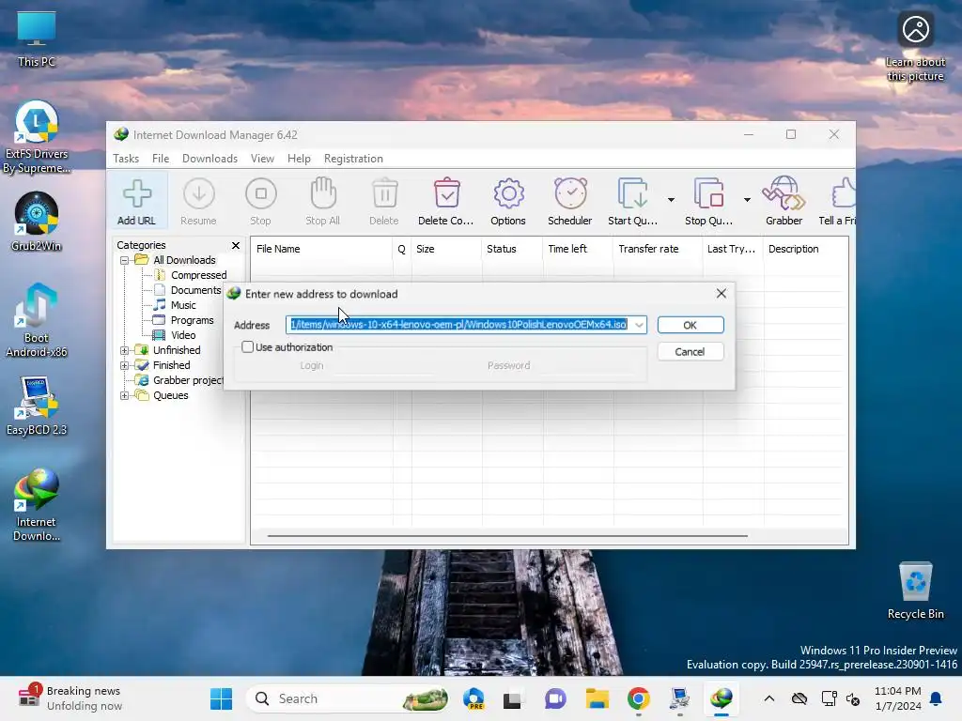Confirm the address with OK
The height and width of the screenshot is (721, 962).
[690, 325]
